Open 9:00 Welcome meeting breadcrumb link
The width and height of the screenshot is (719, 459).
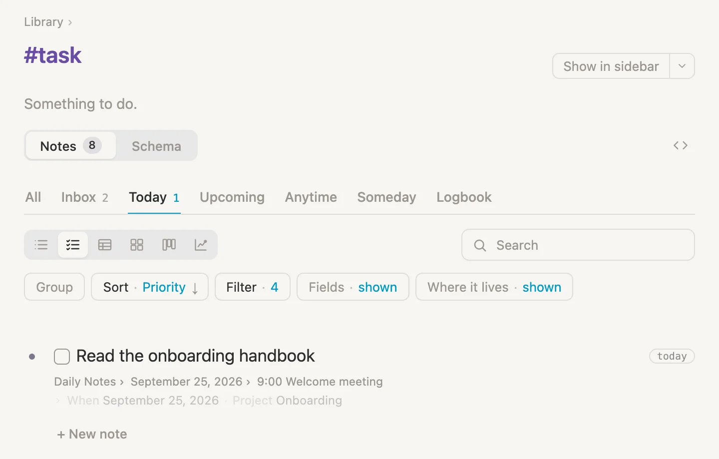(x=320, y=382)
